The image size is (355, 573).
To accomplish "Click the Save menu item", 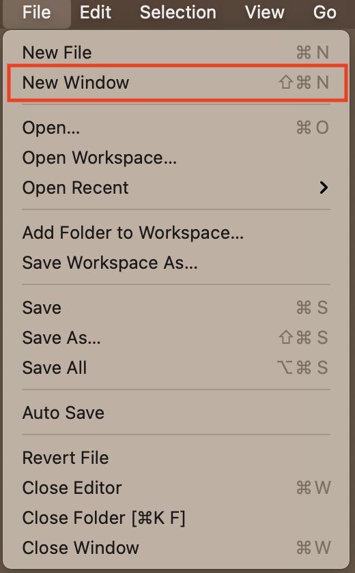I will [x=176, y=308].
